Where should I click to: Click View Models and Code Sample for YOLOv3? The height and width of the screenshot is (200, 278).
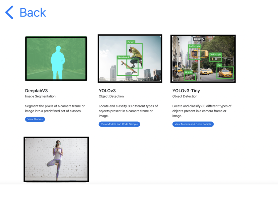point(119,124)
